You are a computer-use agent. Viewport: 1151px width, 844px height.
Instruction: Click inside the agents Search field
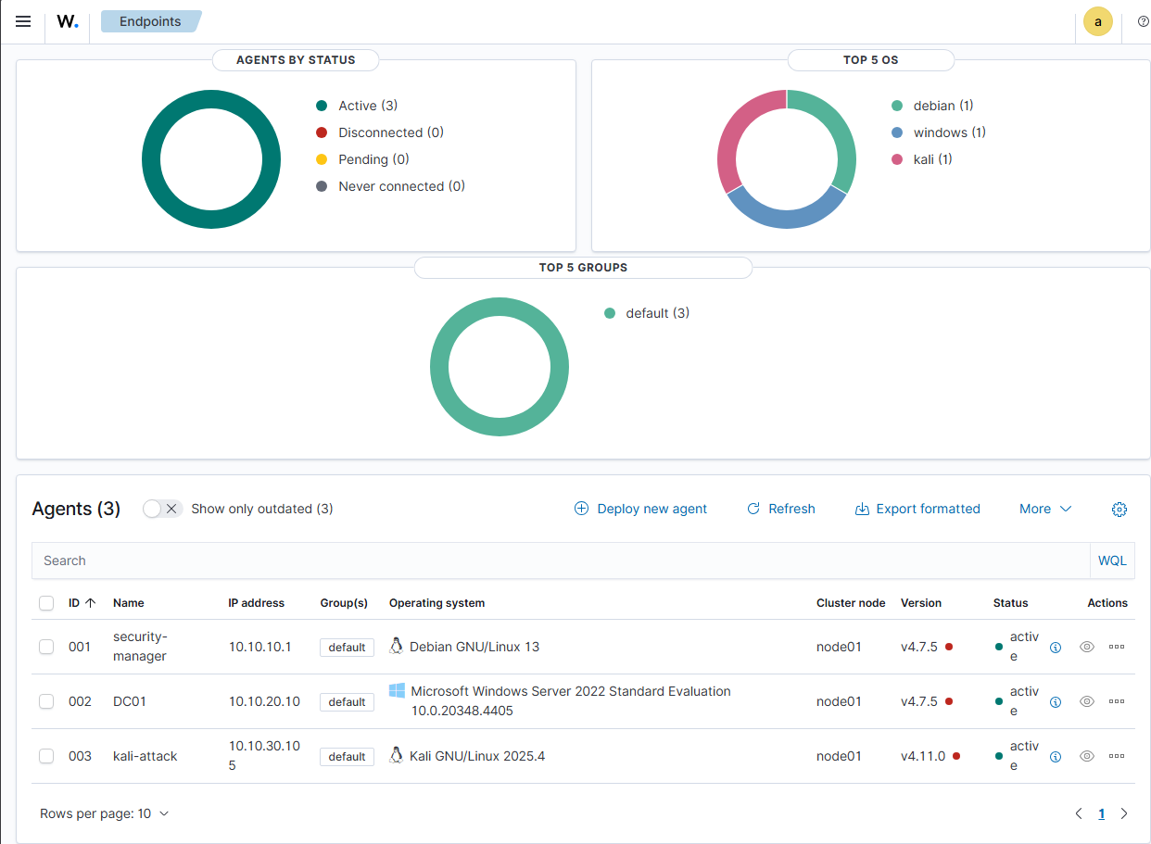pos(371,561)
